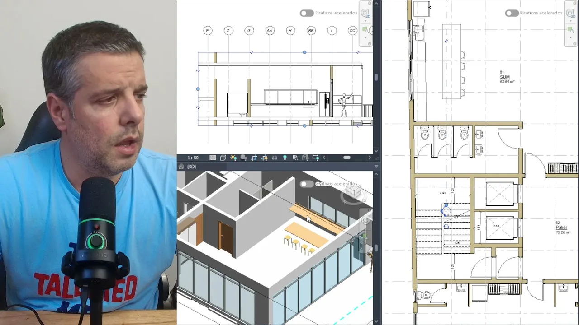
Task: Enable Gráficos acelerados in the section view
Action: pyautogui.click(x=307, y=13)
